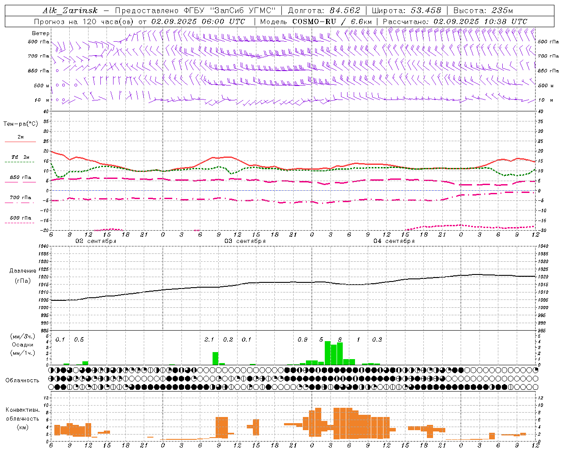This screenshot has height=449, width=561.
Task: Select the Давление pressure panel label
Action: pos(23,271)
